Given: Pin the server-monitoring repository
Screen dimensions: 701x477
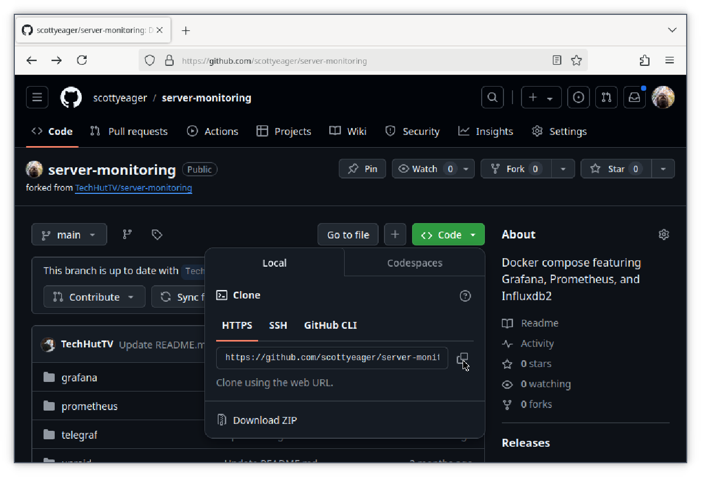Looking at the screenshot, I should point(362,168).
